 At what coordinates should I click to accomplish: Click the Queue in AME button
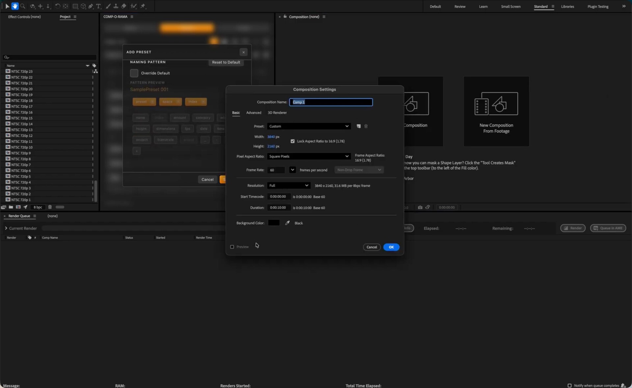click(608, 228)
